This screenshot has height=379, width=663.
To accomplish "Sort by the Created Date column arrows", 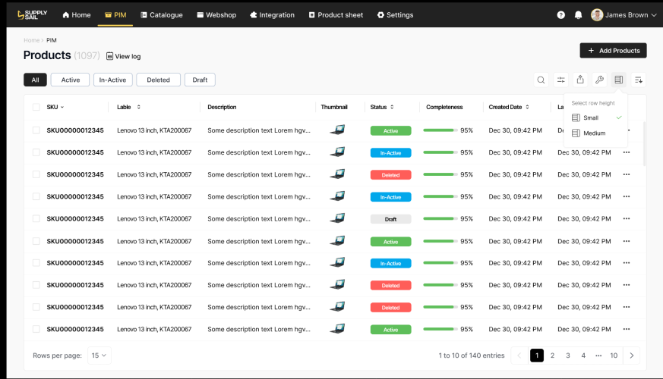I will [x=527, y=107].
